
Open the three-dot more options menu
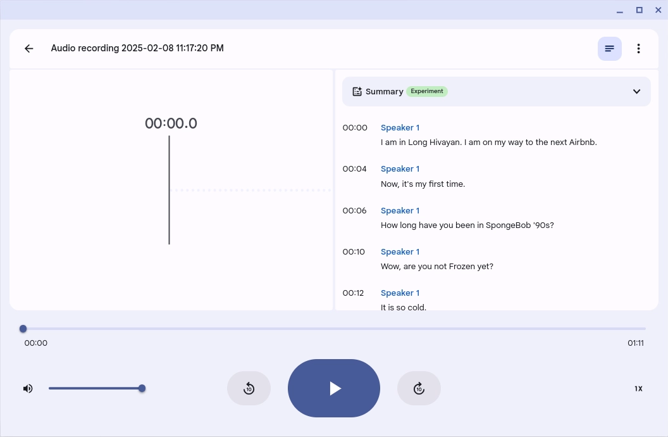tap(638, 49)
